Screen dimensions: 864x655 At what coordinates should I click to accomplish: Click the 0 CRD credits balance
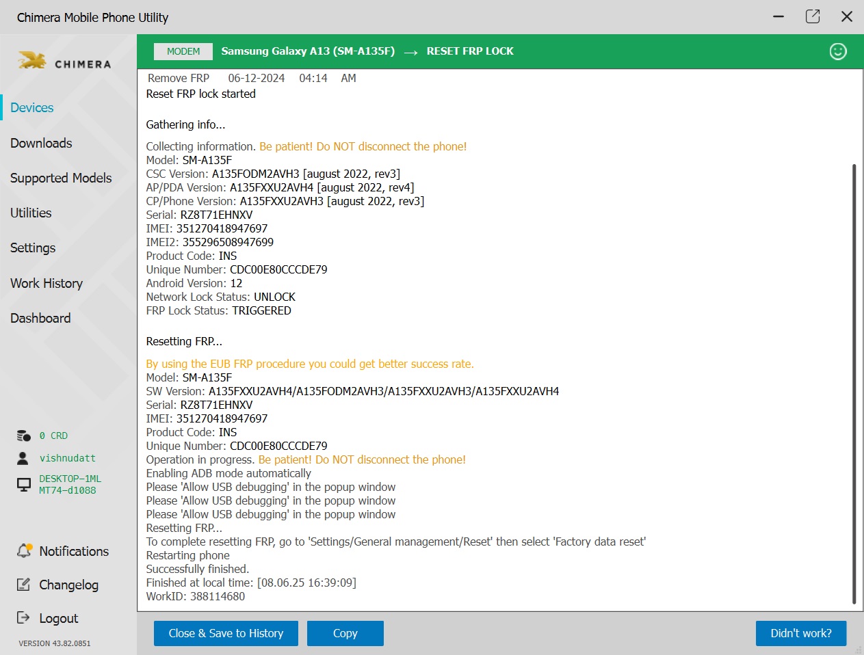(x=53, y=436)
